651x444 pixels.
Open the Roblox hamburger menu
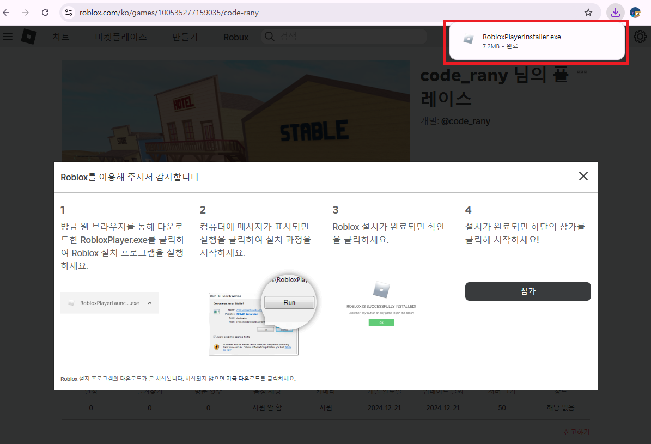click(x=8, y=37)
